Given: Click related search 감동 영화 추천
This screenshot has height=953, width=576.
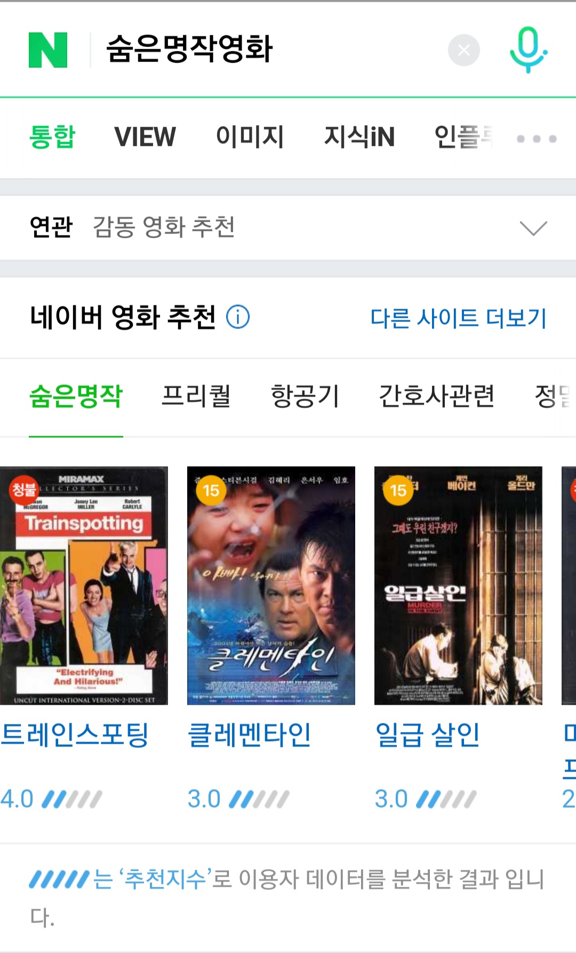Looking at the screenshot, I should (164, 227).
